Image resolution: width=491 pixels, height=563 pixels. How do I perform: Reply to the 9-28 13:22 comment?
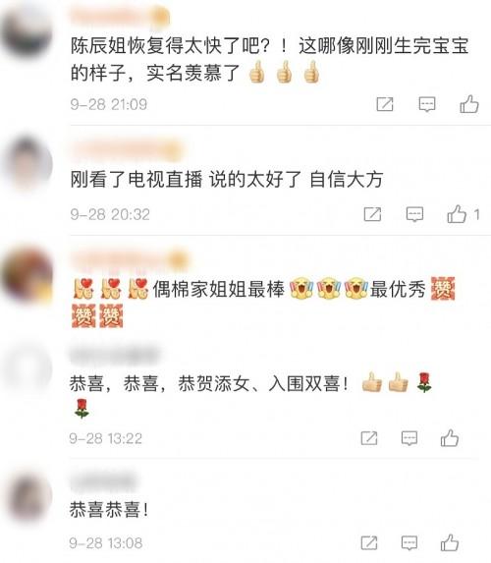(x=409, y=438)
